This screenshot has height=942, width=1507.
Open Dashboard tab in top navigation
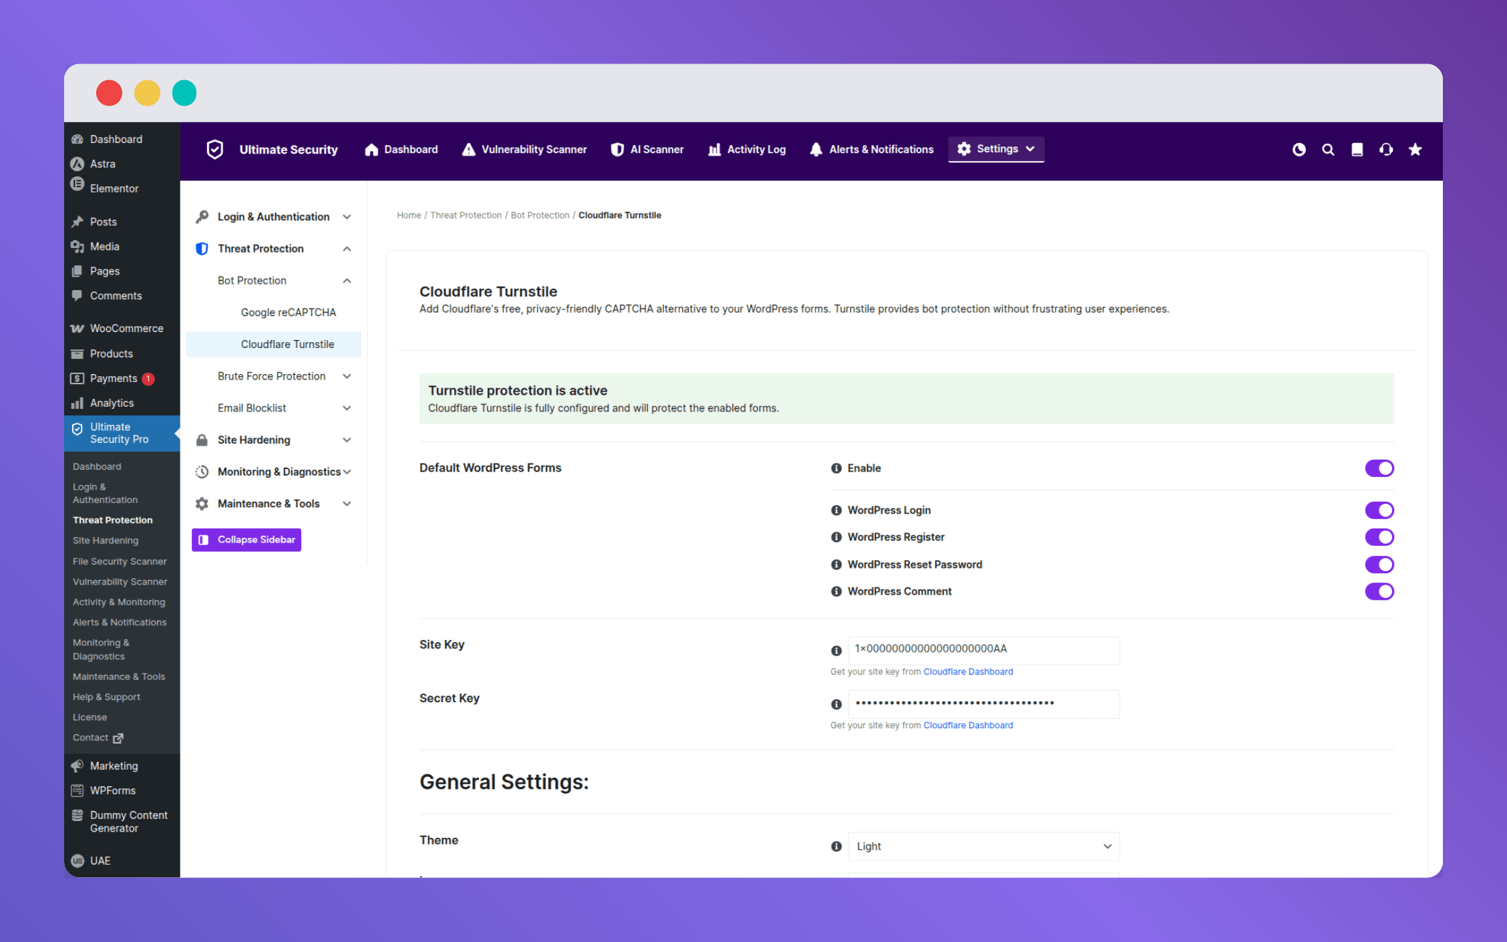tap(401, 150)
